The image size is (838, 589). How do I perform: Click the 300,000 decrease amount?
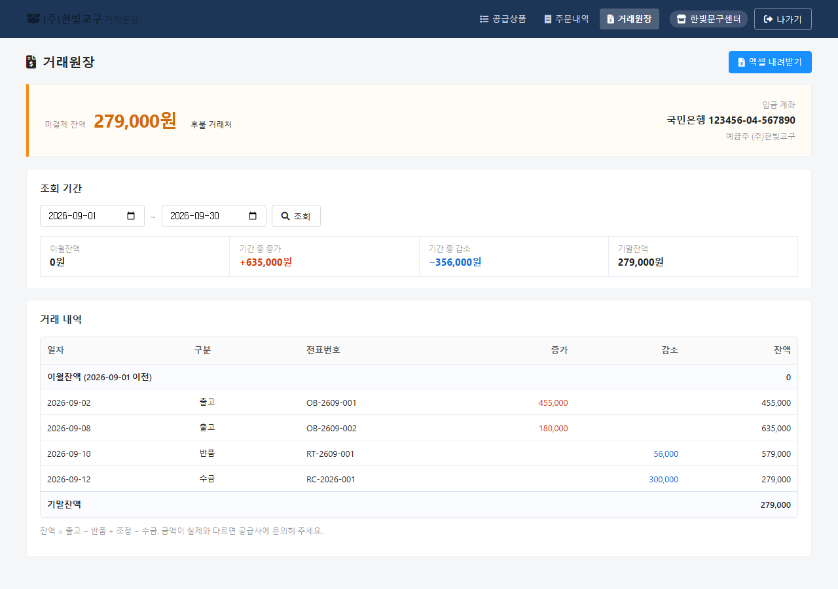click(663, 479)
